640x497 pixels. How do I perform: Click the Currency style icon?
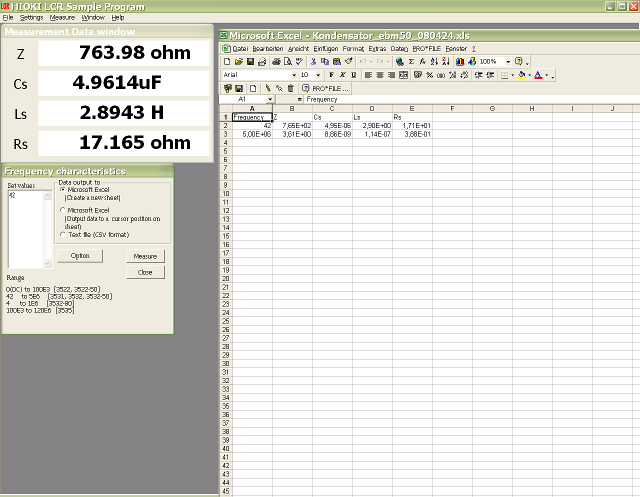coord(418,75)
